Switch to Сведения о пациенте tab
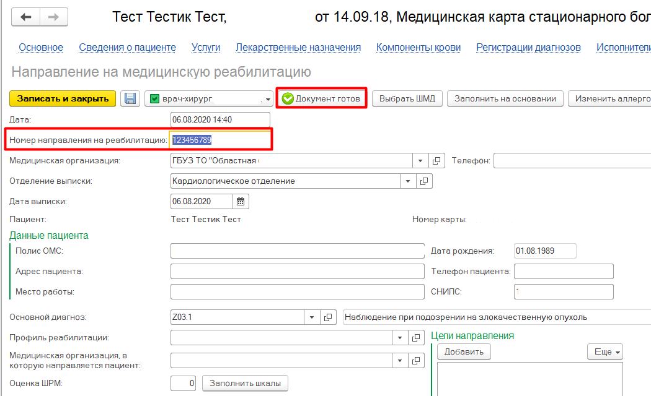Viewport: 651px width, 396px height. 127,48
